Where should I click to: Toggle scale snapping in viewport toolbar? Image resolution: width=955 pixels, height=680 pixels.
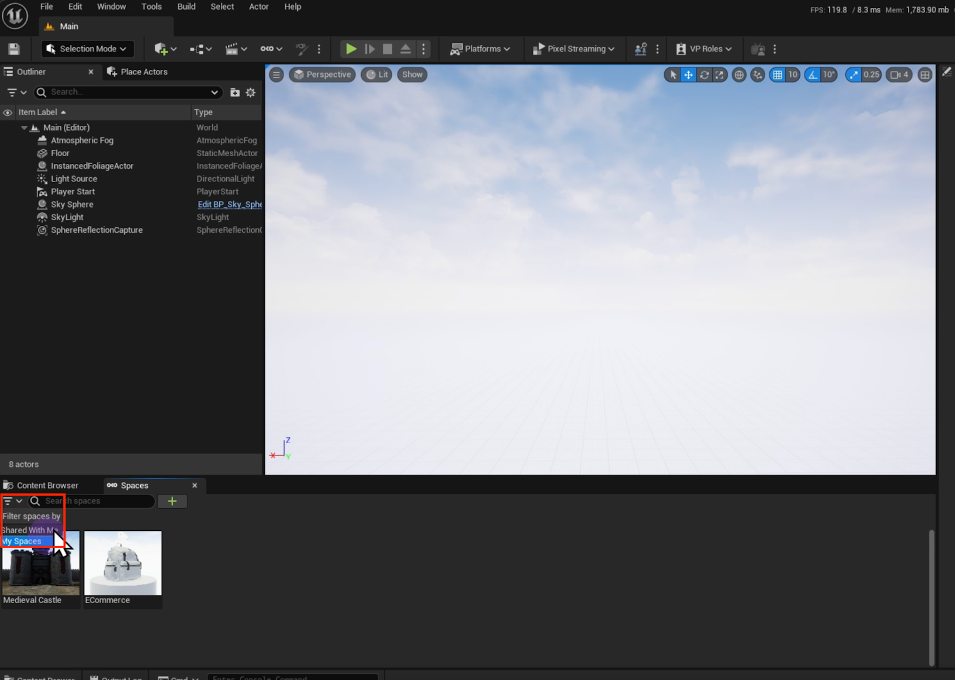click(854, 75)
